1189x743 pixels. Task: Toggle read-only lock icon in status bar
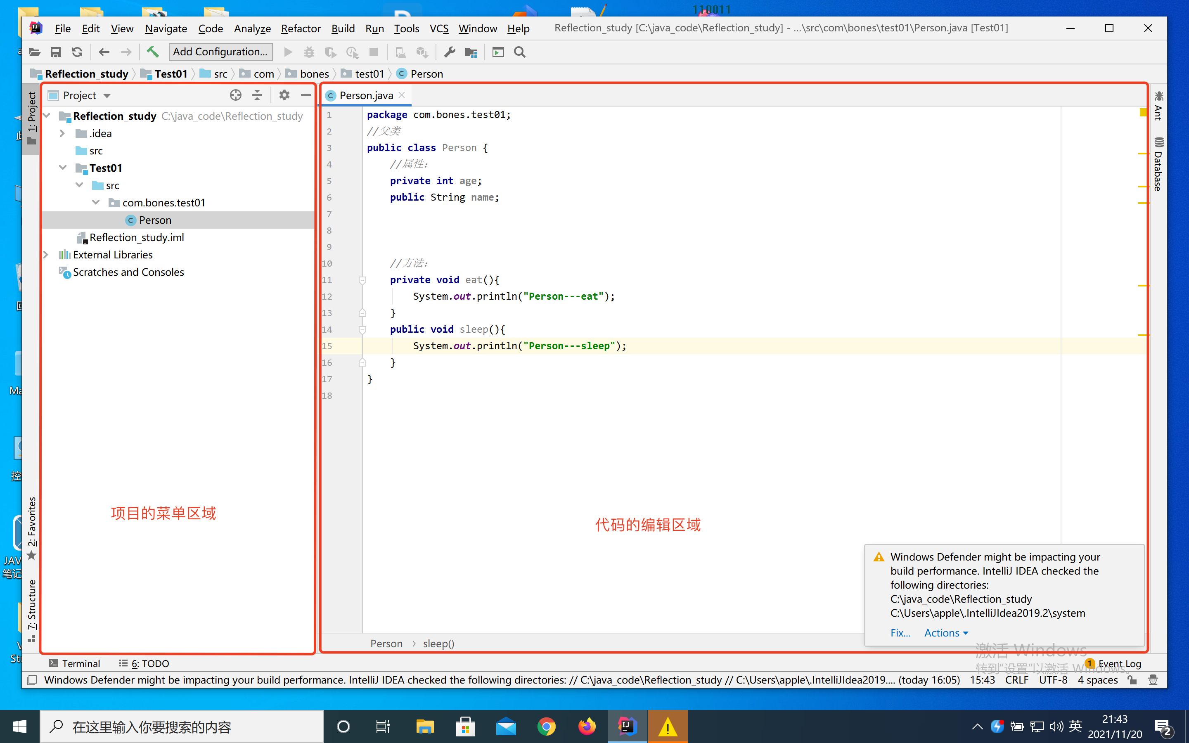pos(1132,680)
